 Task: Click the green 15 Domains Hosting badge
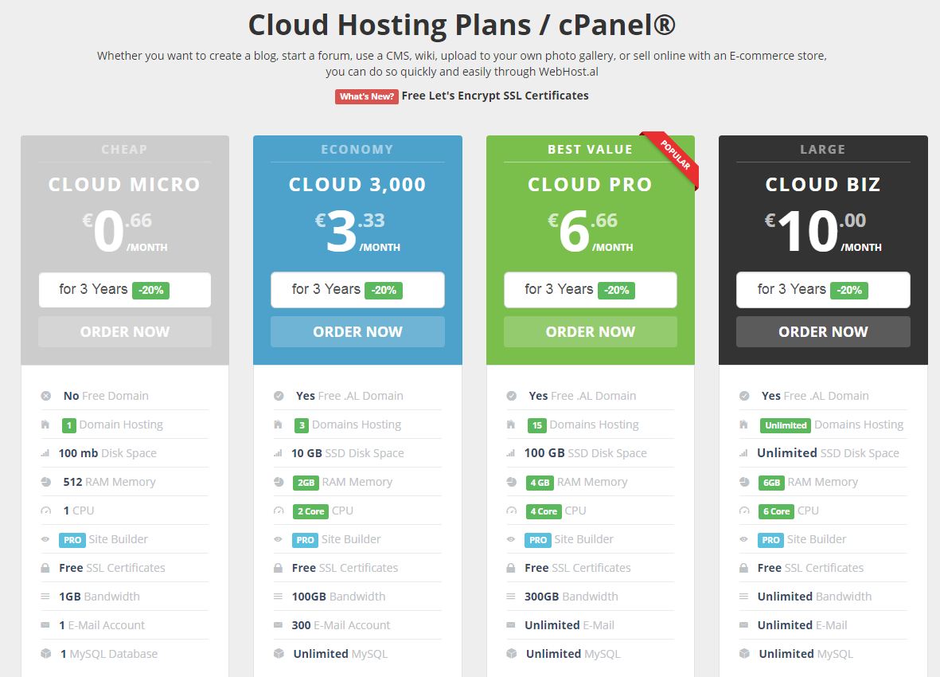coord(536,425)
